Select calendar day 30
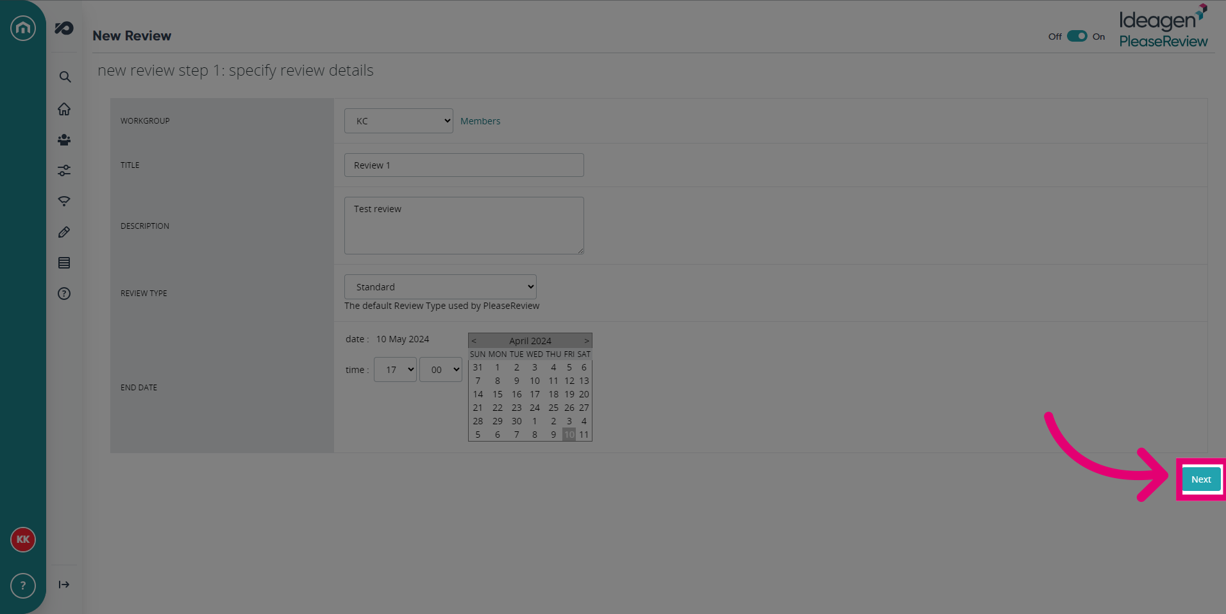This screenshot has width=1226, height=614. pyautogui.click(x=517, y=421)
